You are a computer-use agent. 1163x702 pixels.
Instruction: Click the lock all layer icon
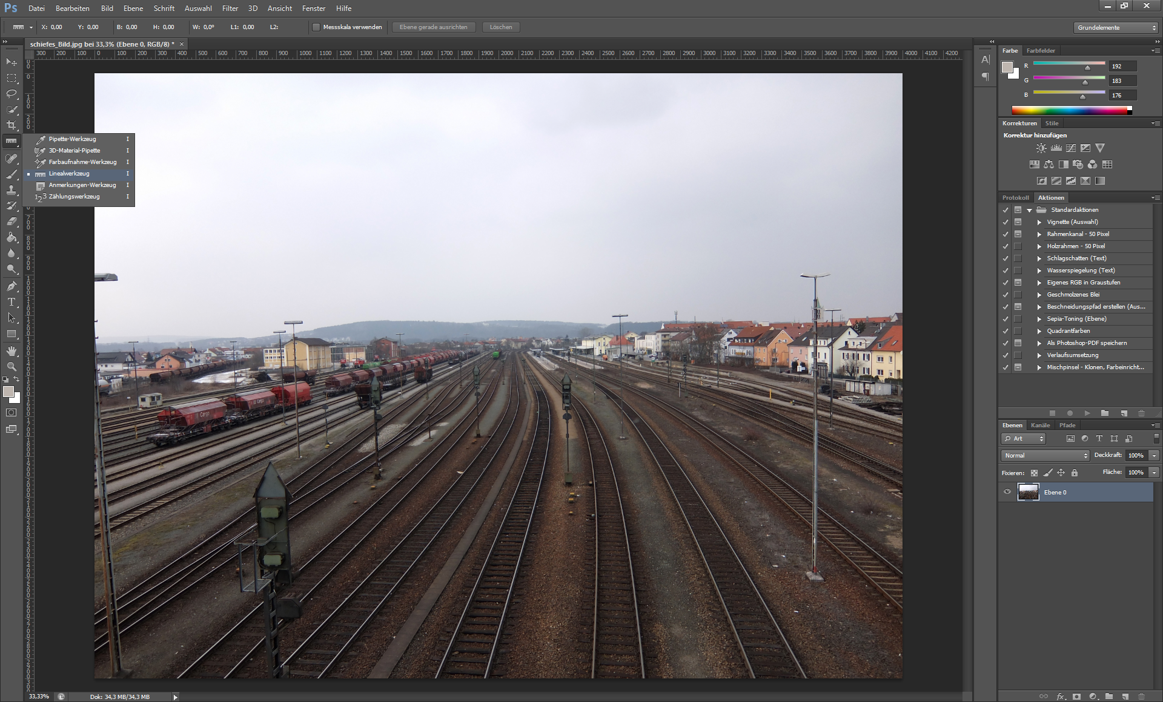point(1075,473)
